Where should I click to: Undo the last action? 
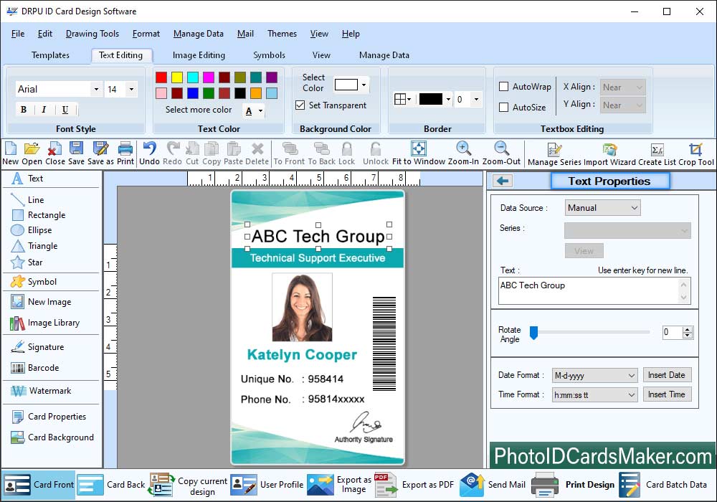[150, 148]
